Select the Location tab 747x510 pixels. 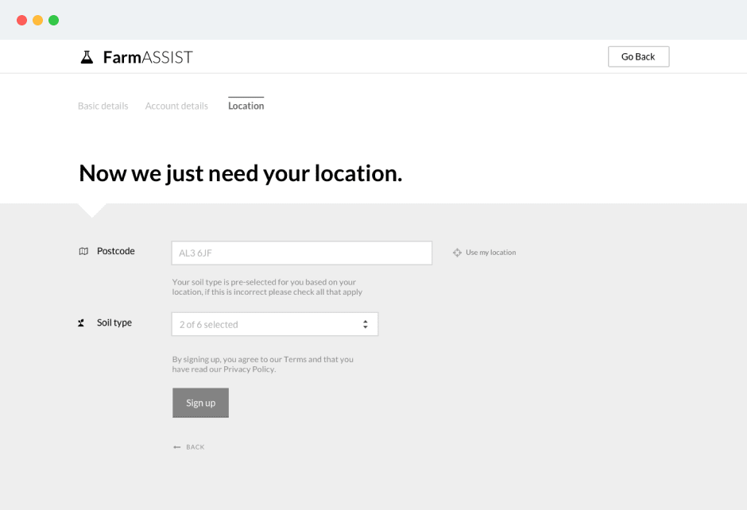pyautogui.click(x=246, y=105)
